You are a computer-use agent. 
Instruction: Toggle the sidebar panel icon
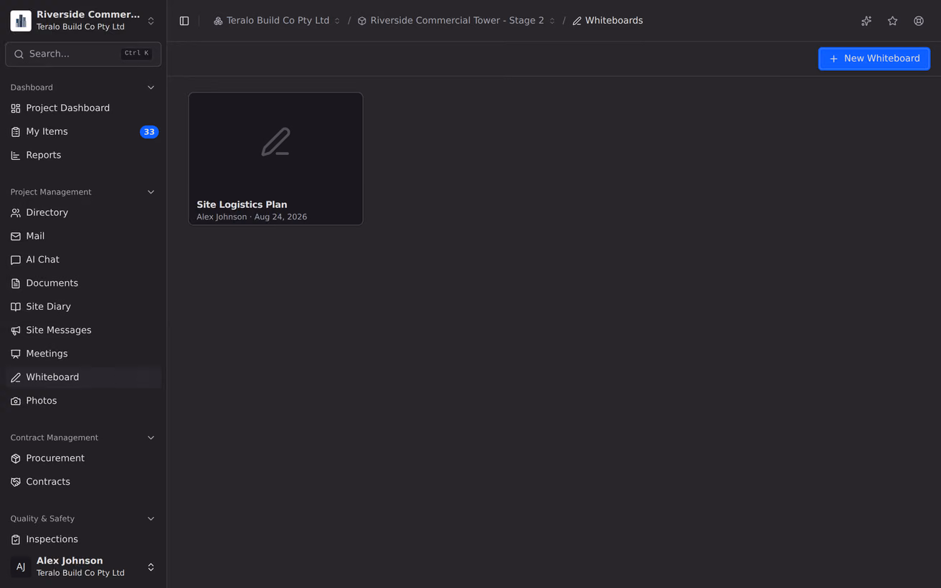pyautogui.click(x=184, y=21)
